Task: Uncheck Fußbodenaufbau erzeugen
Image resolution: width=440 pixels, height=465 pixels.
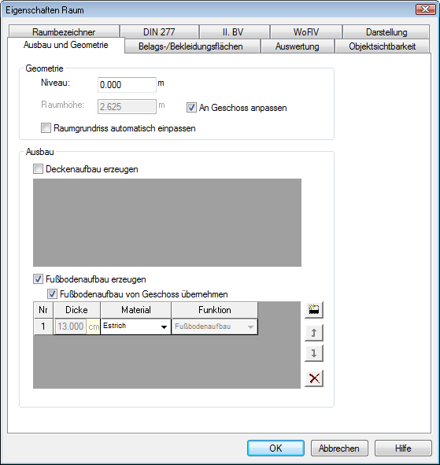Action: point(38,279)
